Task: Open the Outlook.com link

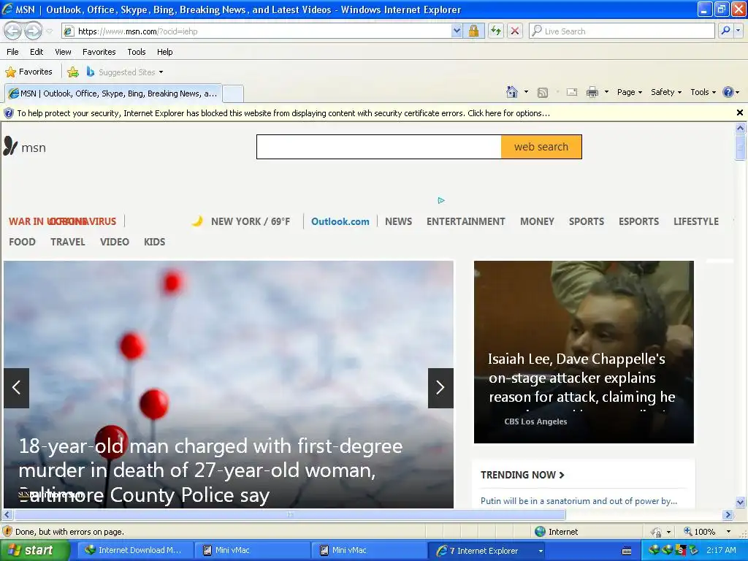Action: coord(340,221)
